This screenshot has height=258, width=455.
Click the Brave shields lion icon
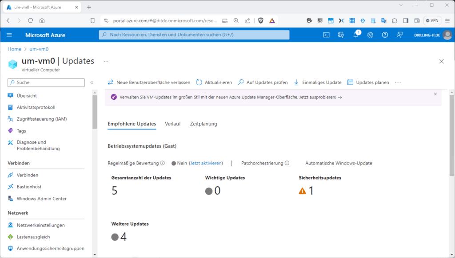click(x=260, y=20)
